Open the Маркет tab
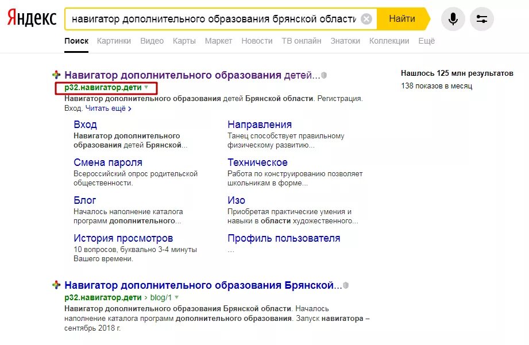 click(218, 41)
